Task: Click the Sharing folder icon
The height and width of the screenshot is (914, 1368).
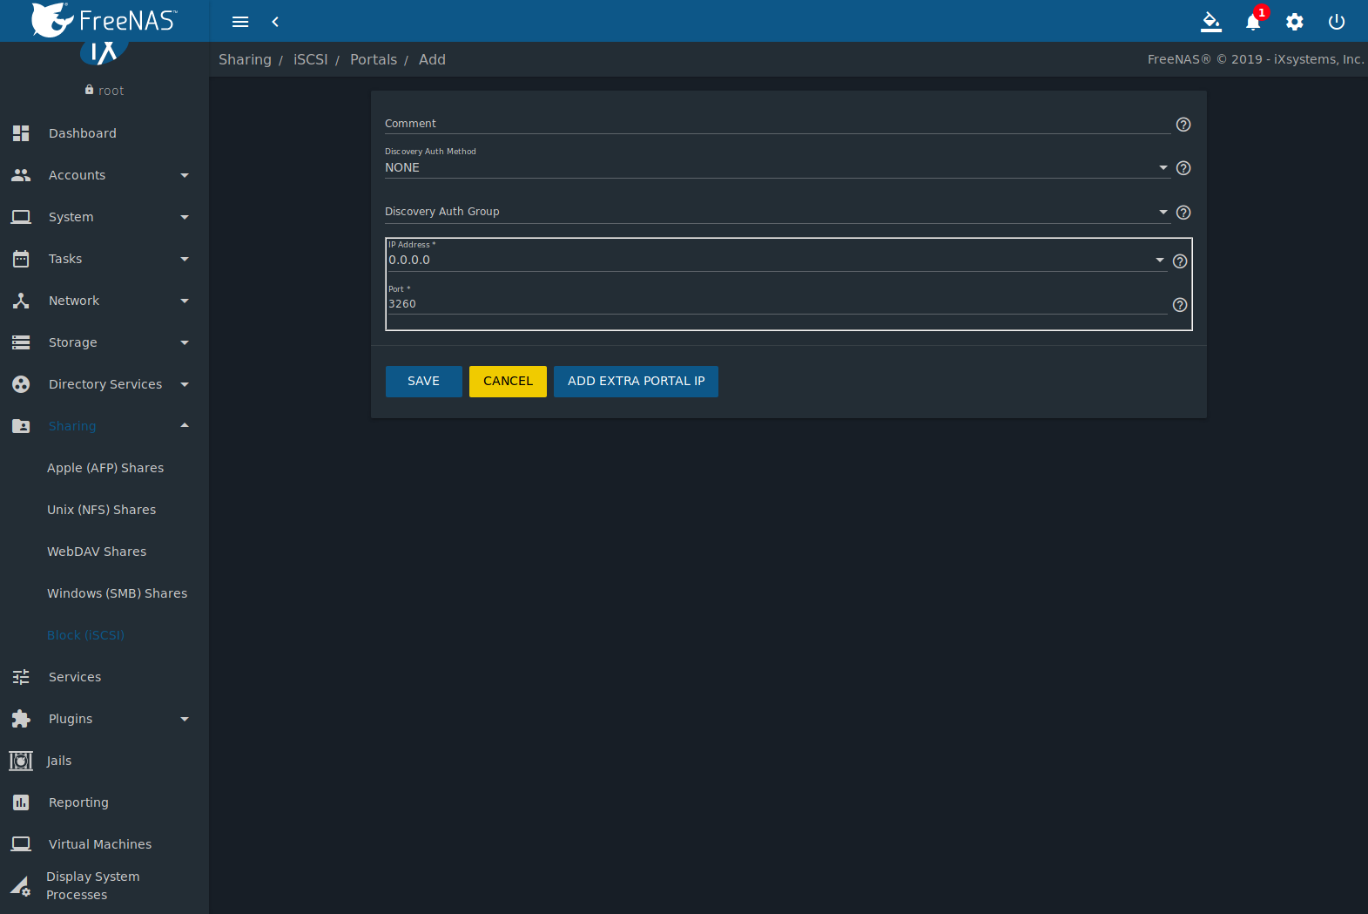Action: point(21,426)
